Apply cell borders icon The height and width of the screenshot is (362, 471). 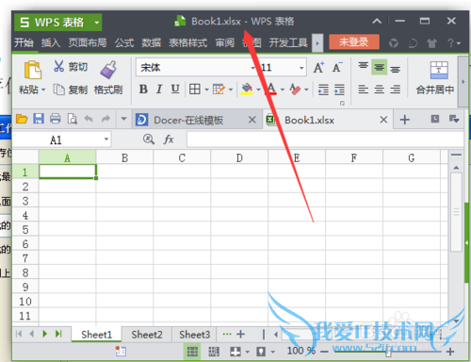(195, 90)
